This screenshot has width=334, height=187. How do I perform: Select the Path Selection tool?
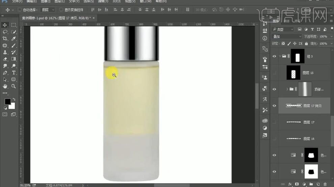5,80
